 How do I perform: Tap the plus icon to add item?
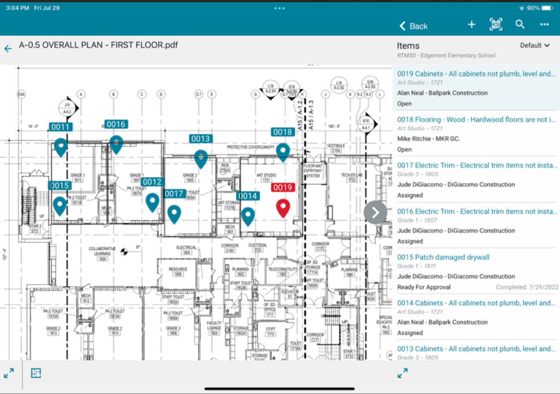(x=472, y=25)
